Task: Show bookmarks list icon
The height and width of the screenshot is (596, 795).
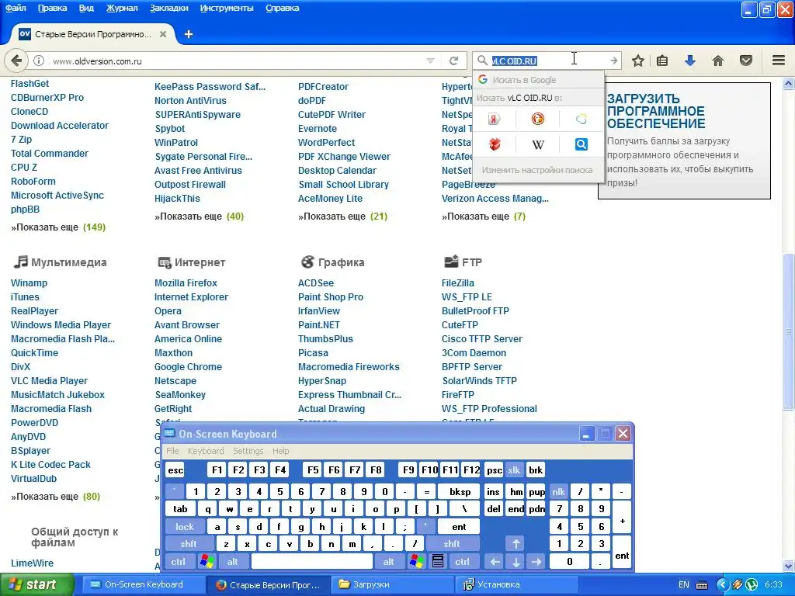Action: pos(662,61)
